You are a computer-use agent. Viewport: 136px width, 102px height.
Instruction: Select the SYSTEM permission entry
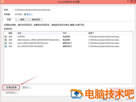(68, 36)
